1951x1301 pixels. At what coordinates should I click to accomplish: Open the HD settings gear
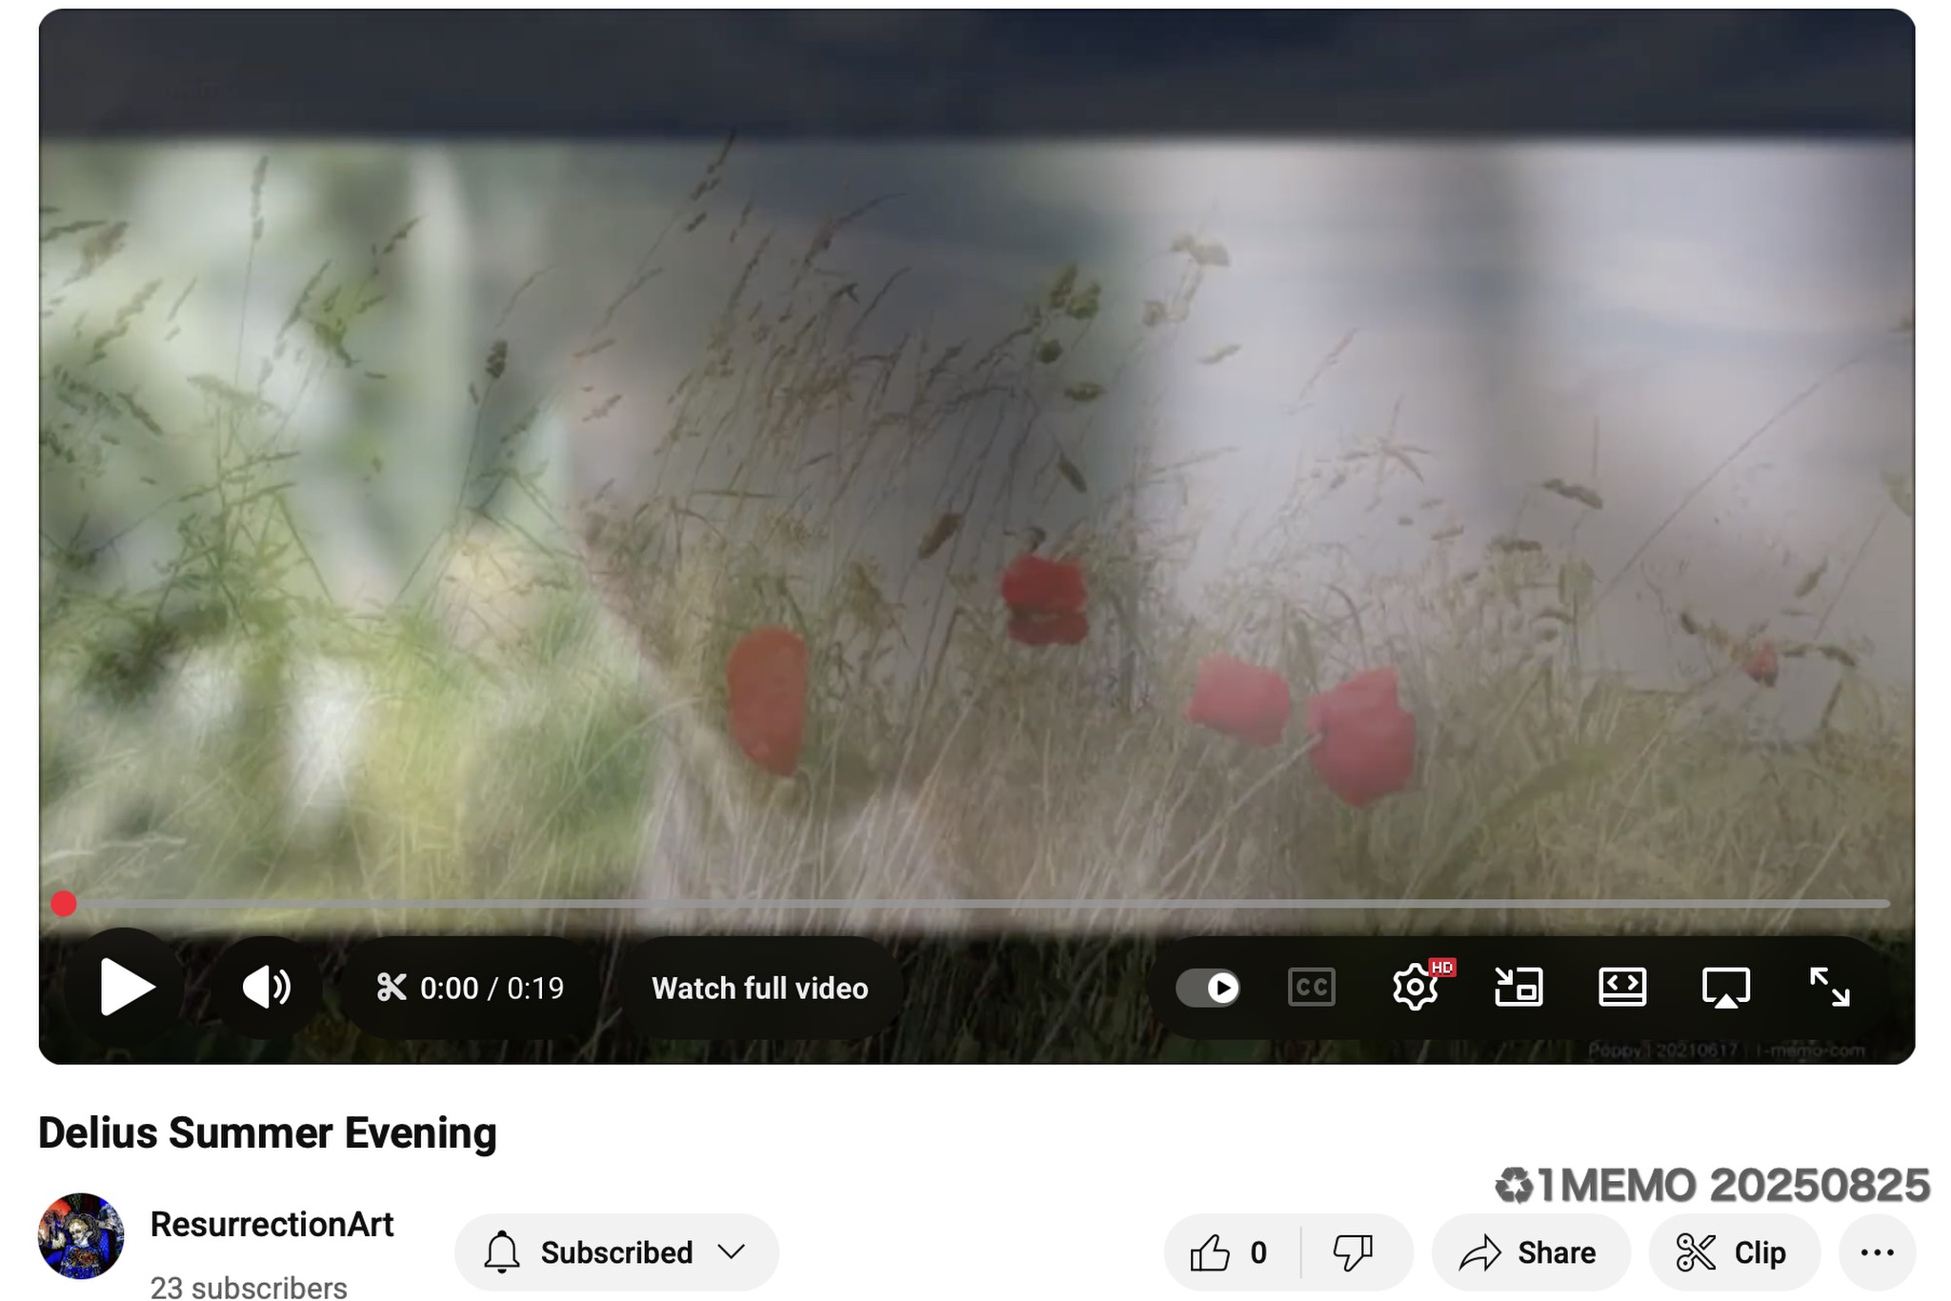click(1416, 988)
